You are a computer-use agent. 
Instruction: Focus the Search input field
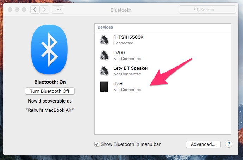click(x=207, y=10)
